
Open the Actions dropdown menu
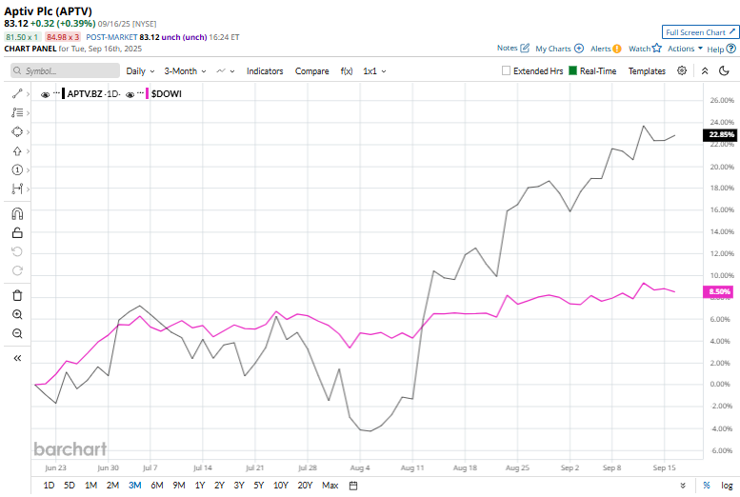[685, 49]
